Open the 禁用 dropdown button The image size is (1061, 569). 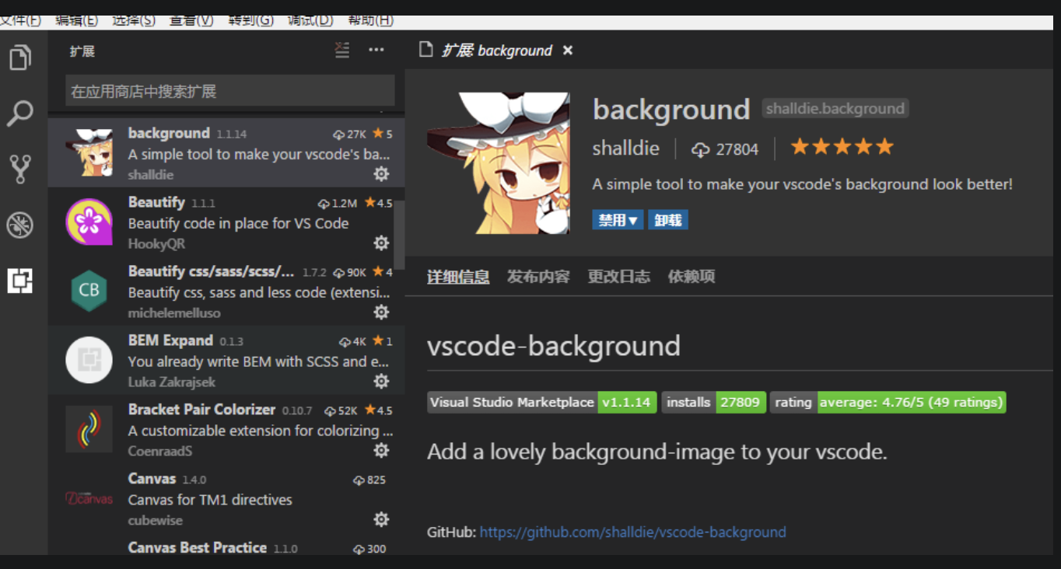click(x=618, y=220)
